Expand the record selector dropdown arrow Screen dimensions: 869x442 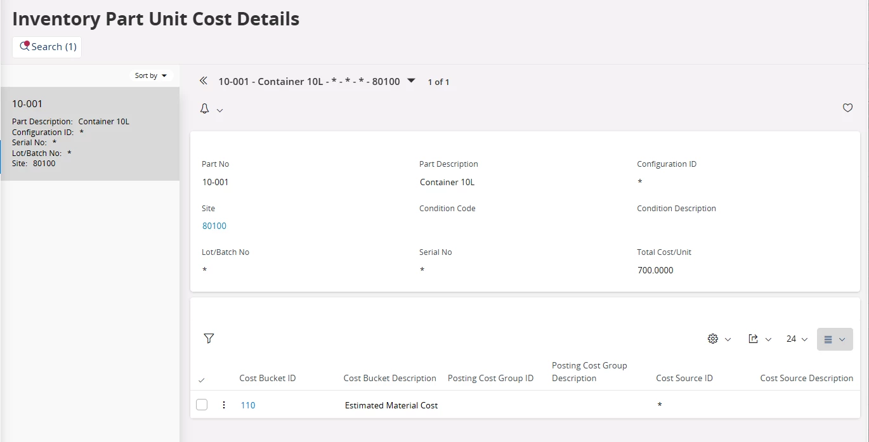point(411,81)
